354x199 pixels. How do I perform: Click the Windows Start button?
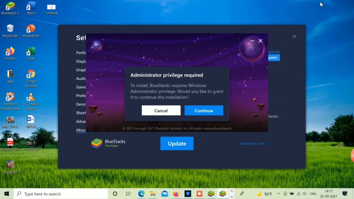pos(6,194)
